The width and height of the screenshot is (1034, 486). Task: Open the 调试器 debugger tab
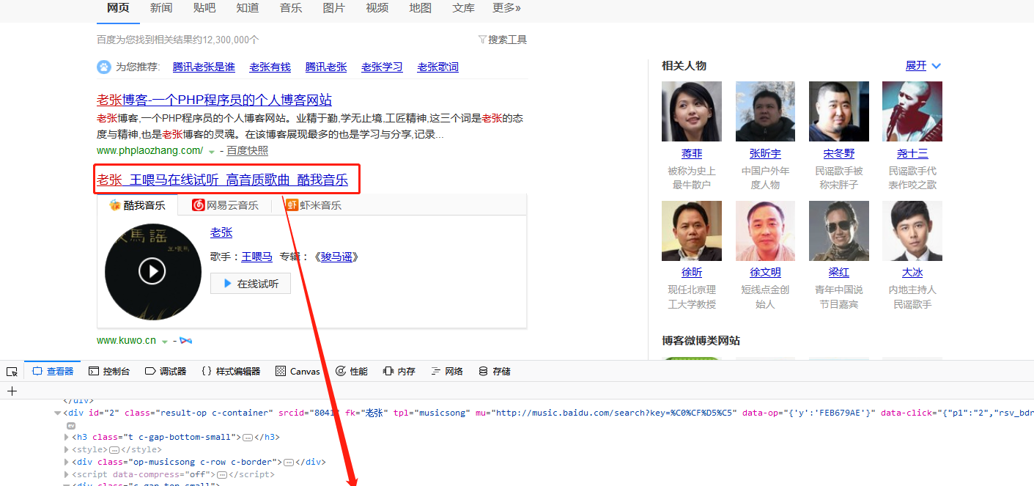(x=166, y=372)
